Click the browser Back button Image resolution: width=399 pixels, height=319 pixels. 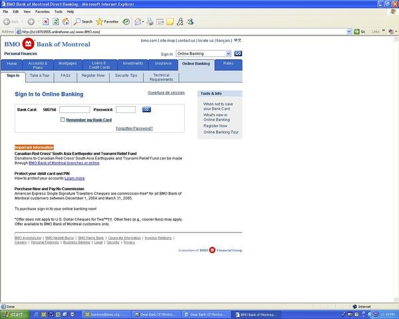coord(10,22)
